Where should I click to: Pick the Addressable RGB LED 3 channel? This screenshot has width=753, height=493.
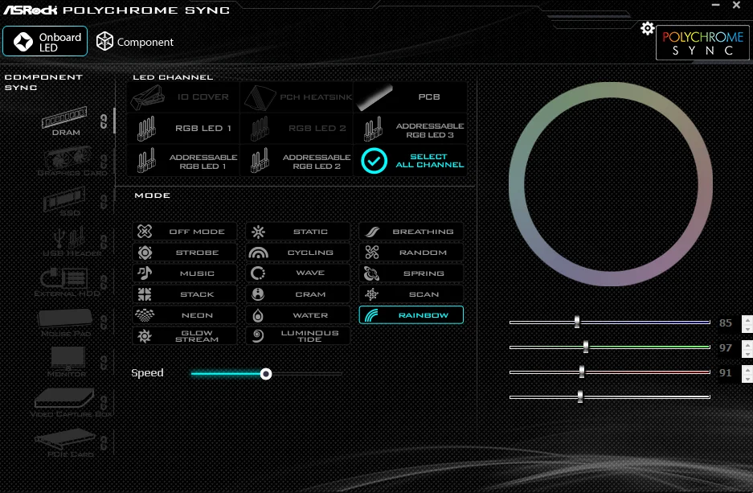(410, 129)
